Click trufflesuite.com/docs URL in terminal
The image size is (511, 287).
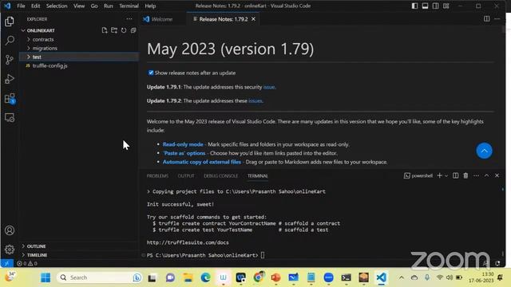[188, 242]
